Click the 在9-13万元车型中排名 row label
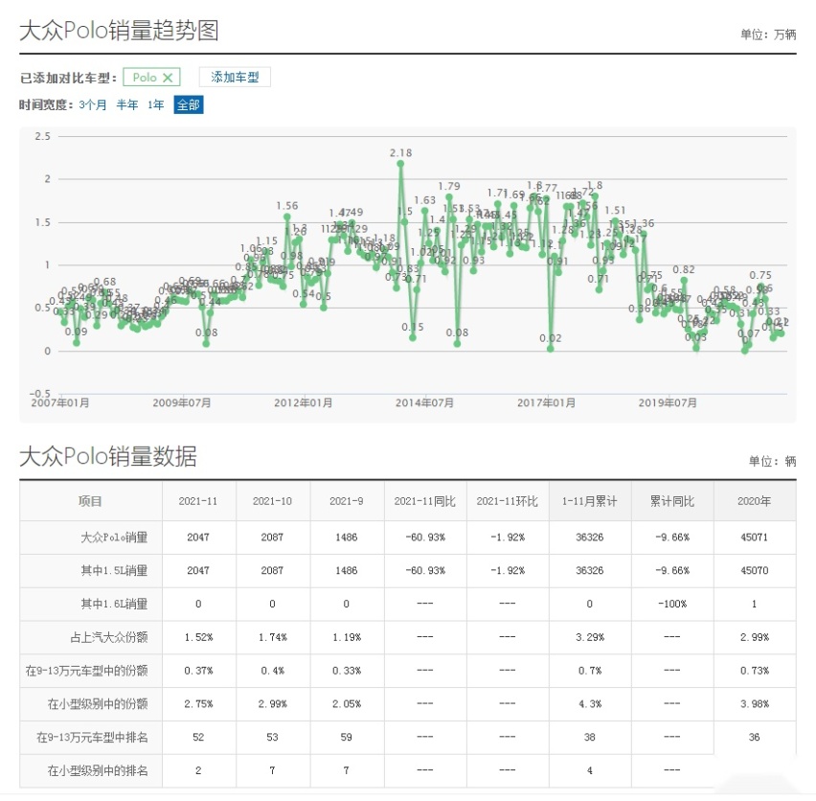Viewport: 816px width, 801px height. 92,737
